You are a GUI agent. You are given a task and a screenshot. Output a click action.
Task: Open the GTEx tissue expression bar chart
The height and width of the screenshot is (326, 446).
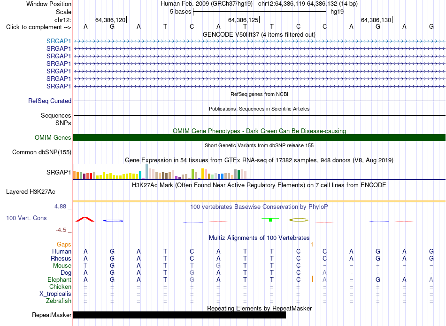pyautogui.click(x=161, y=171)
